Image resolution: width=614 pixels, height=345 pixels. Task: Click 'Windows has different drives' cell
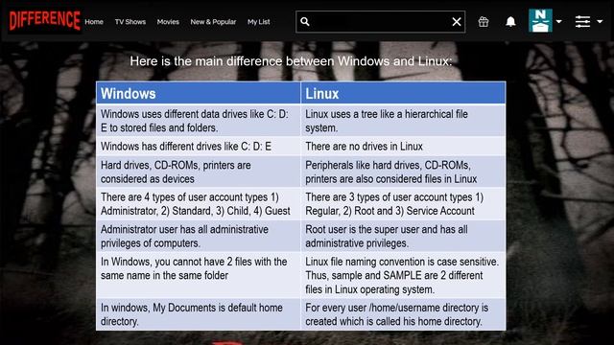click(x=199, y=147)
